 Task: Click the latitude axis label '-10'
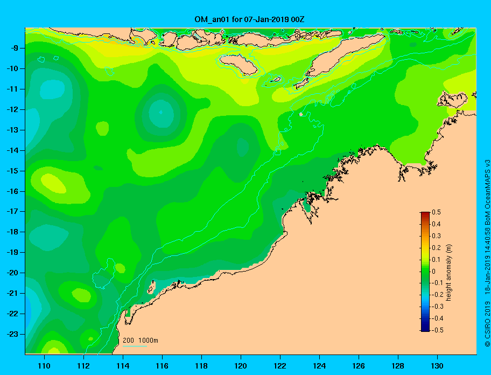(12, 68)
